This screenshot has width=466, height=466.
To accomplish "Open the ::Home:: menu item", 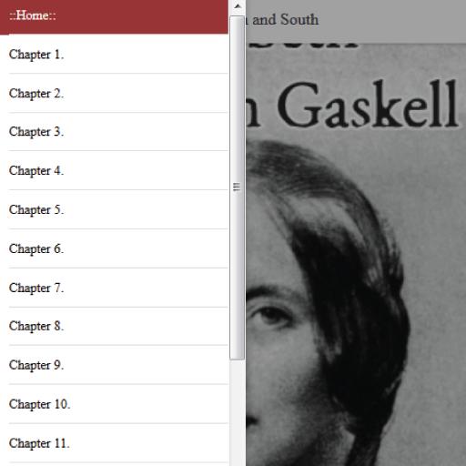I will click(x=33, y=15).
